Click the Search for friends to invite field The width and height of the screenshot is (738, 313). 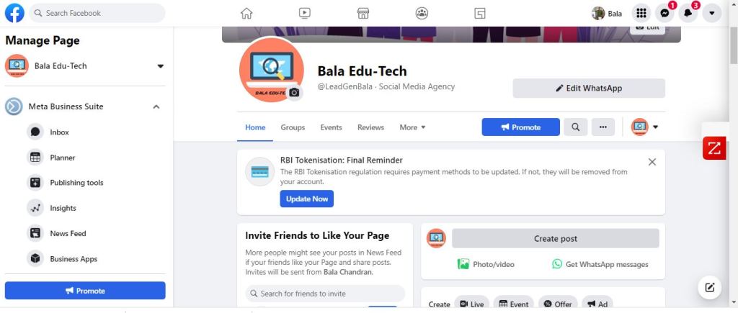[x=325, y=294]
